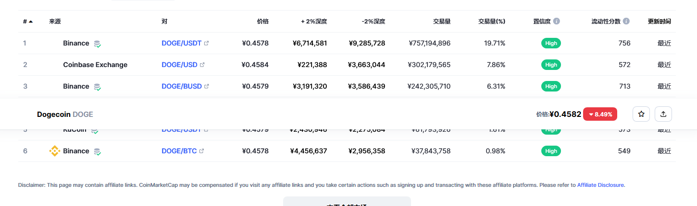Image resolution: width=697 pixels, height=206 pixels.
Task: Sort by the 流动性分数 column header
Action: coord(607,22)
